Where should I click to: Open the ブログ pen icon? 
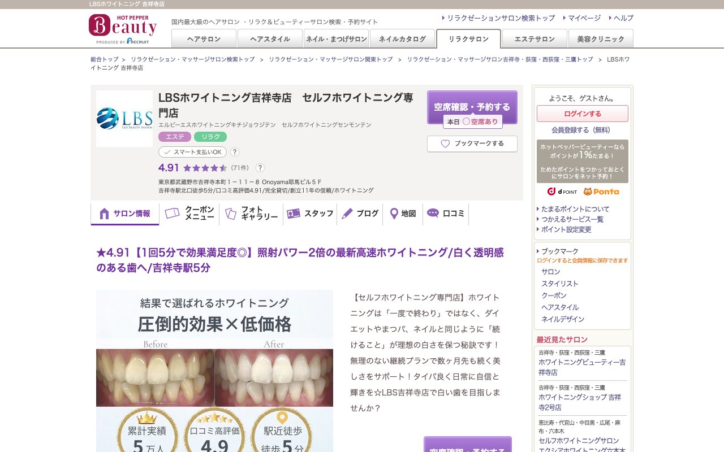[346, 213]
